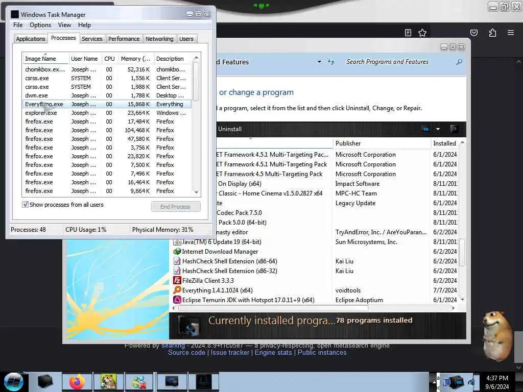Select the explorer.exe process row
Image resolution: width=523 pixels, height=392 pixels.
click(107, 113)
